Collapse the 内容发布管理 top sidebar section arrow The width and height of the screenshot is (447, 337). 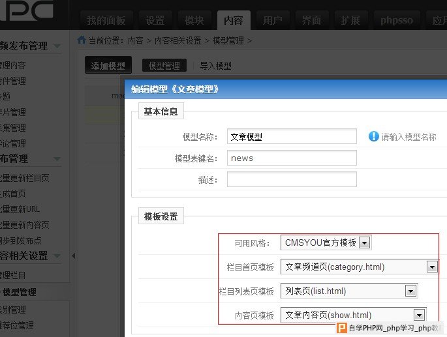click(x=57, y=46)
